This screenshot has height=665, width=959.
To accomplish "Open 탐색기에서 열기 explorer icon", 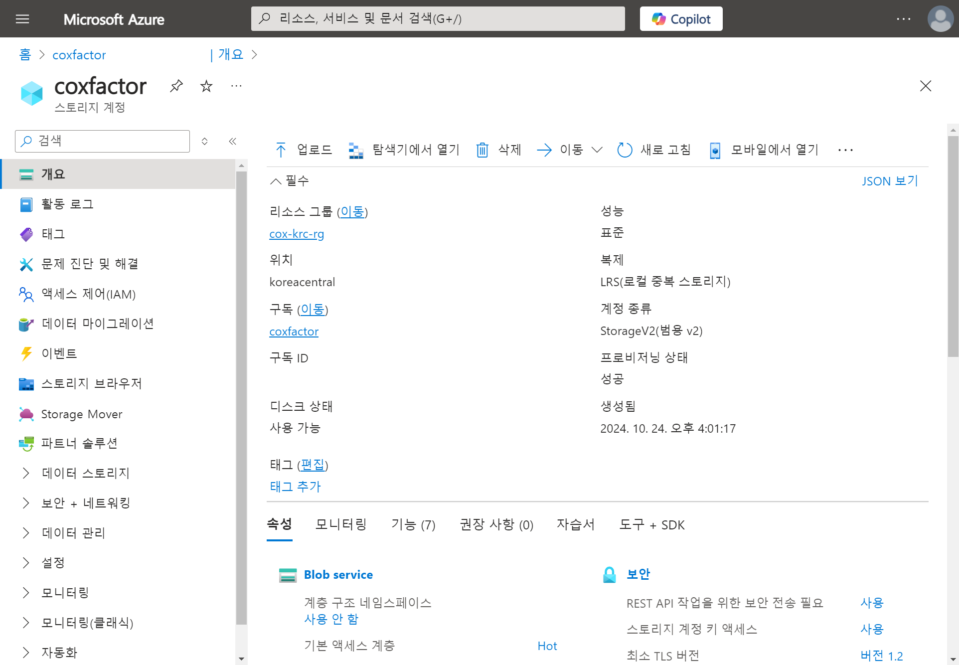I will (x=356, y=150).
